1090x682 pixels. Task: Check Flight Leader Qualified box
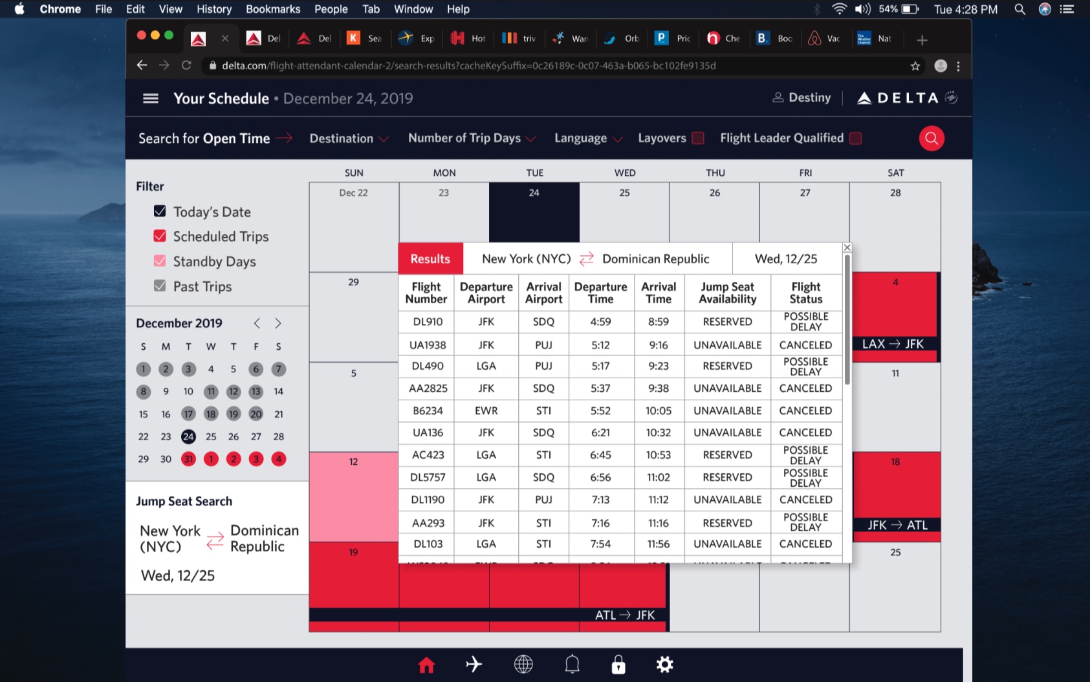coord(855,138)
